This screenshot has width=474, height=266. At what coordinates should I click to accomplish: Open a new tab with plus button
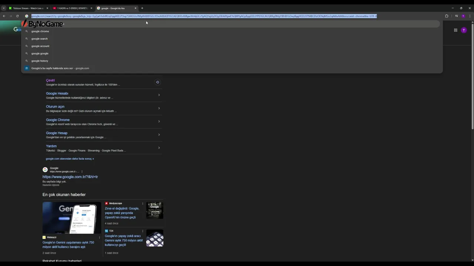point(142,8)
